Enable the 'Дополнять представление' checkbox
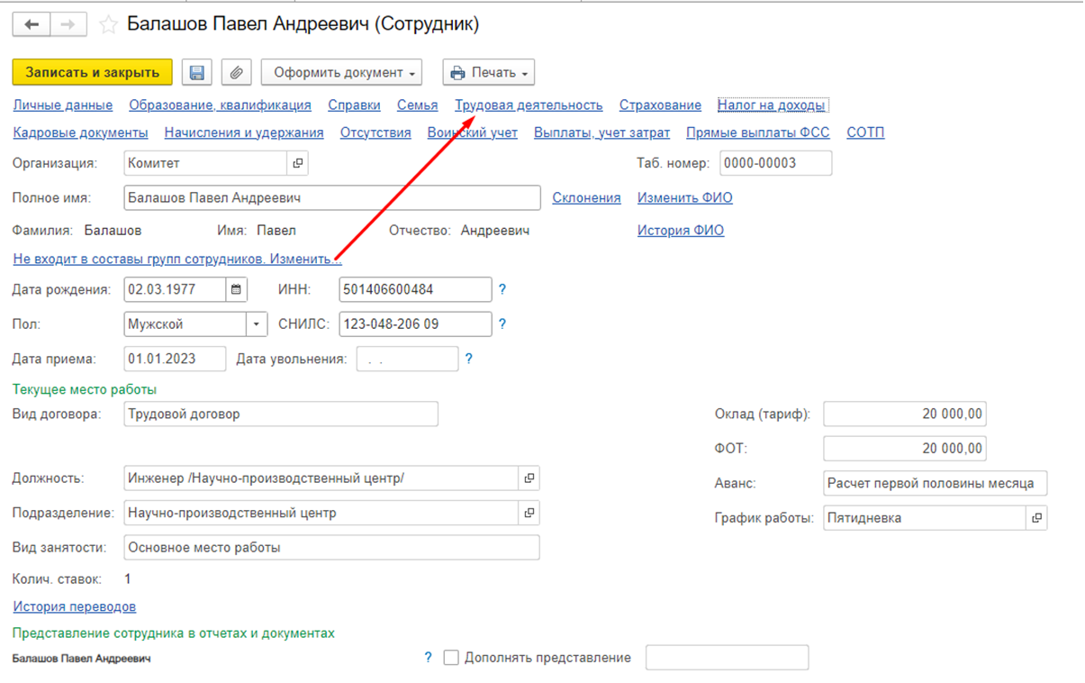This screenshot has width=1085, height=683. click(451, 658)
